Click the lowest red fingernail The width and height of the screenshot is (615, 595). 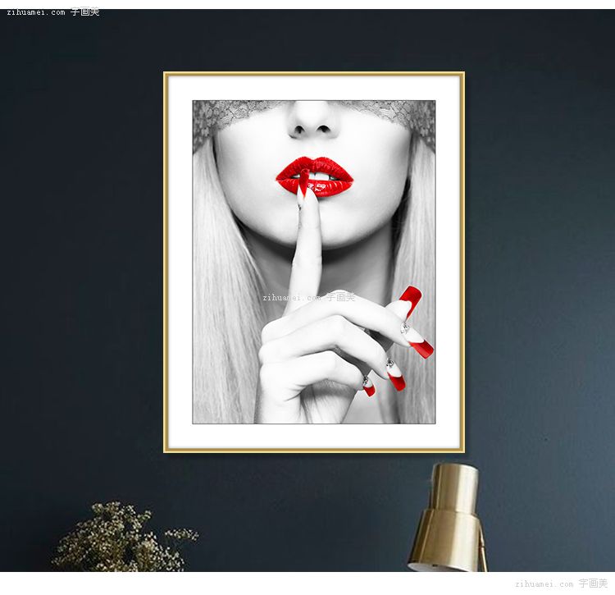coord(368,387)
